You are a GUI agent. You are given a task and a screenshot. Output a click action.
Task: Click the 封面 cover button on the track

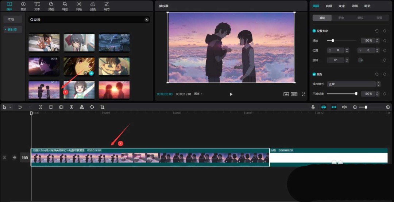coord(25,158)
